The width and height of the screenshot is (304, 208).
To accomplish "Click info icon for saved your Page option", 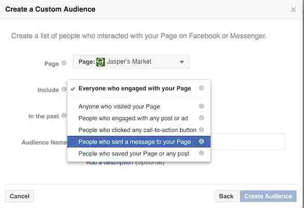I will pyautogui.click(x=201, y=153).
